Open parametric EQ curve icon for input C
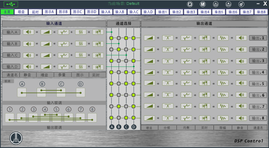The height and width of the screenshot is (148, 269). pyautogui.click(x=63, y=55)
